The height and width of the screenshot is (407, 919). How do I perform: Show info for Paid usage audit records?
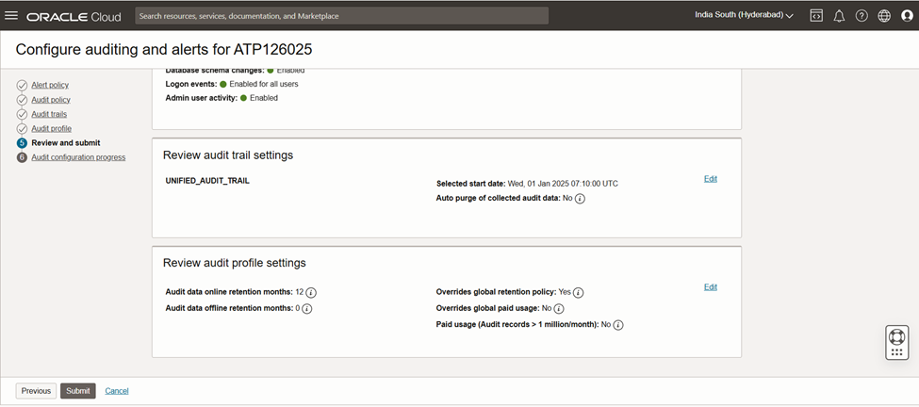point(617,325)
